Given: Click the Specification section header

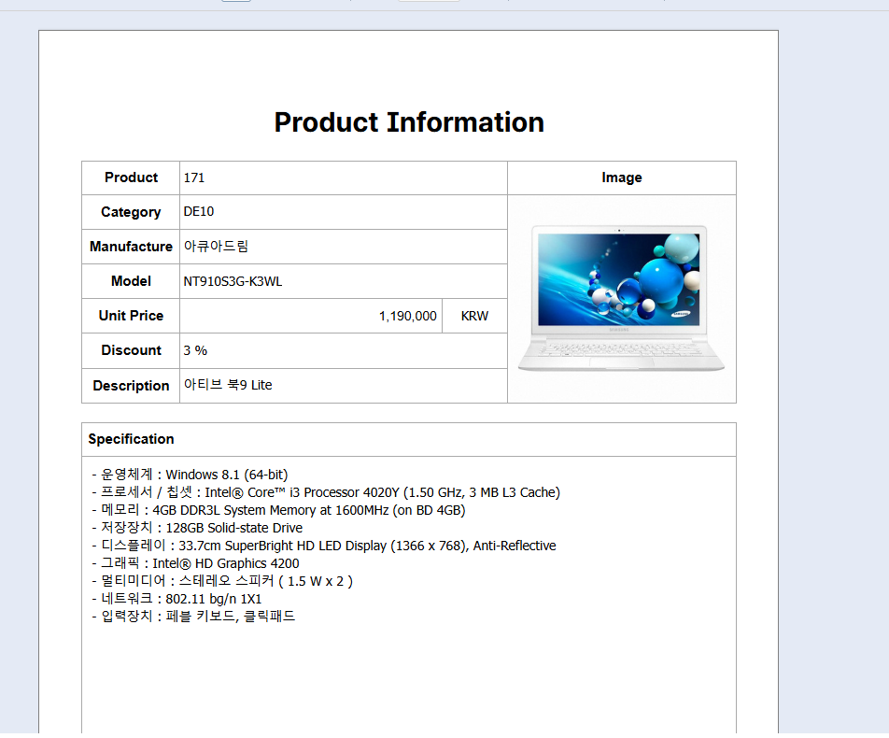Looking at the screenshot, I should pyautogui.click(x=131, y=439).
